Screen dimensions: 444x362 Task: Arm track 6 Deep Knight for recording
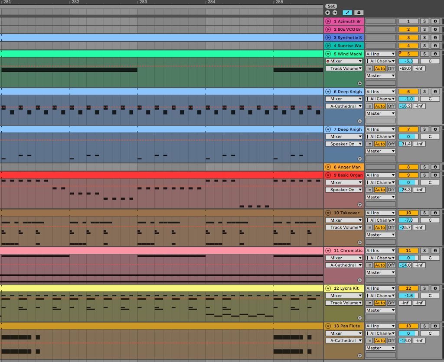[x=435, y=92]
